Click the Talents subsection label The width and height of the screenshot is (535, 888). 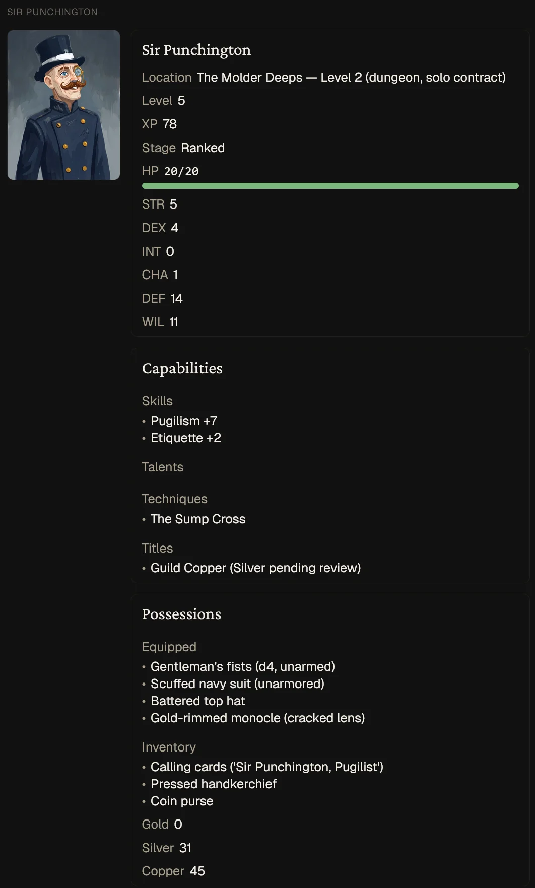click(x=163, y=467)
